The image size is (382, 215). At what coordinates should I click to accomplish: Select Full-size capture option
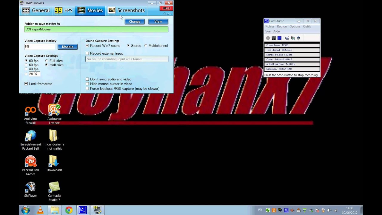tap(47, 61)
